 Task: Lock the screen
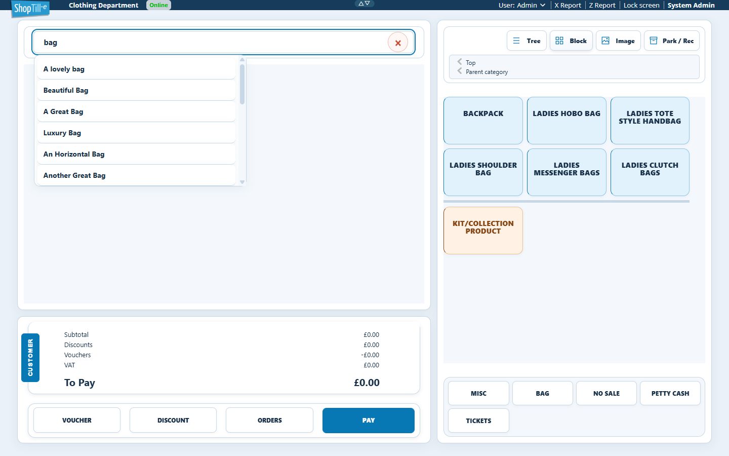point(641,5)
